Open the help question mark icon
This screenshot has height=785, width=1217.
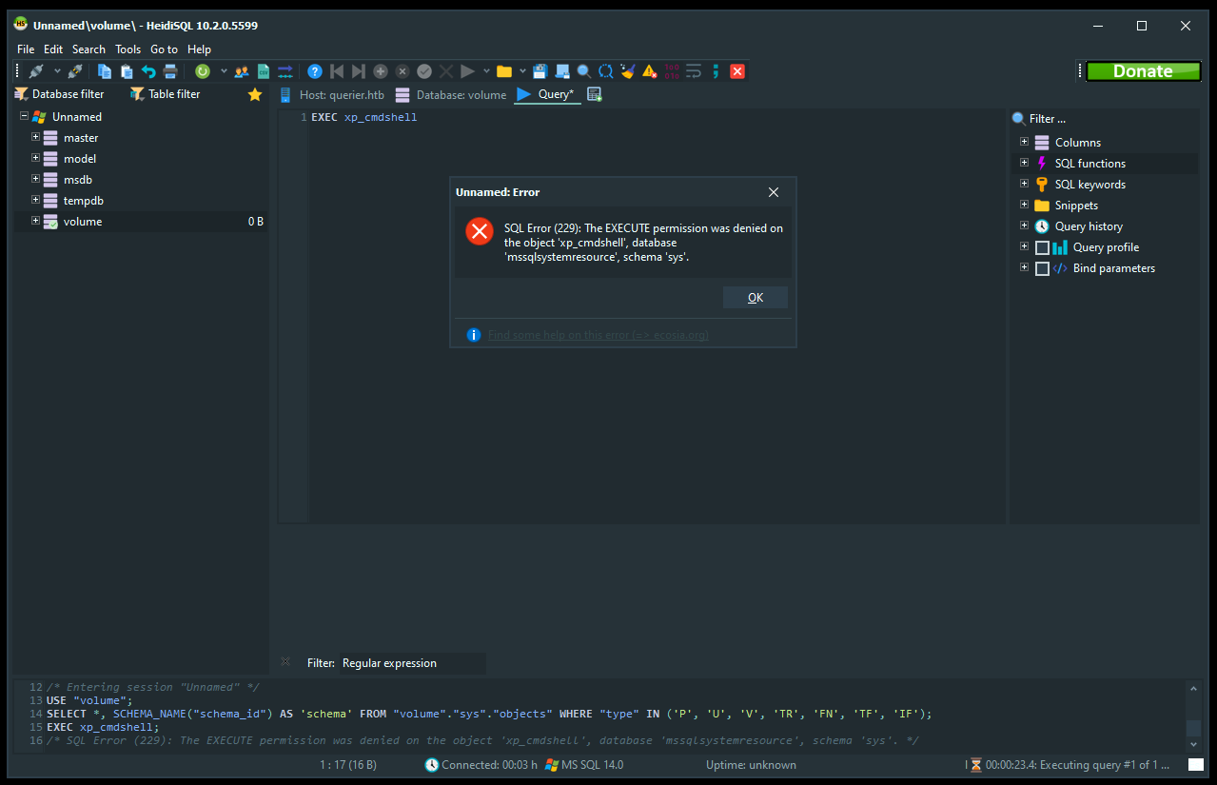pos(315,71)
